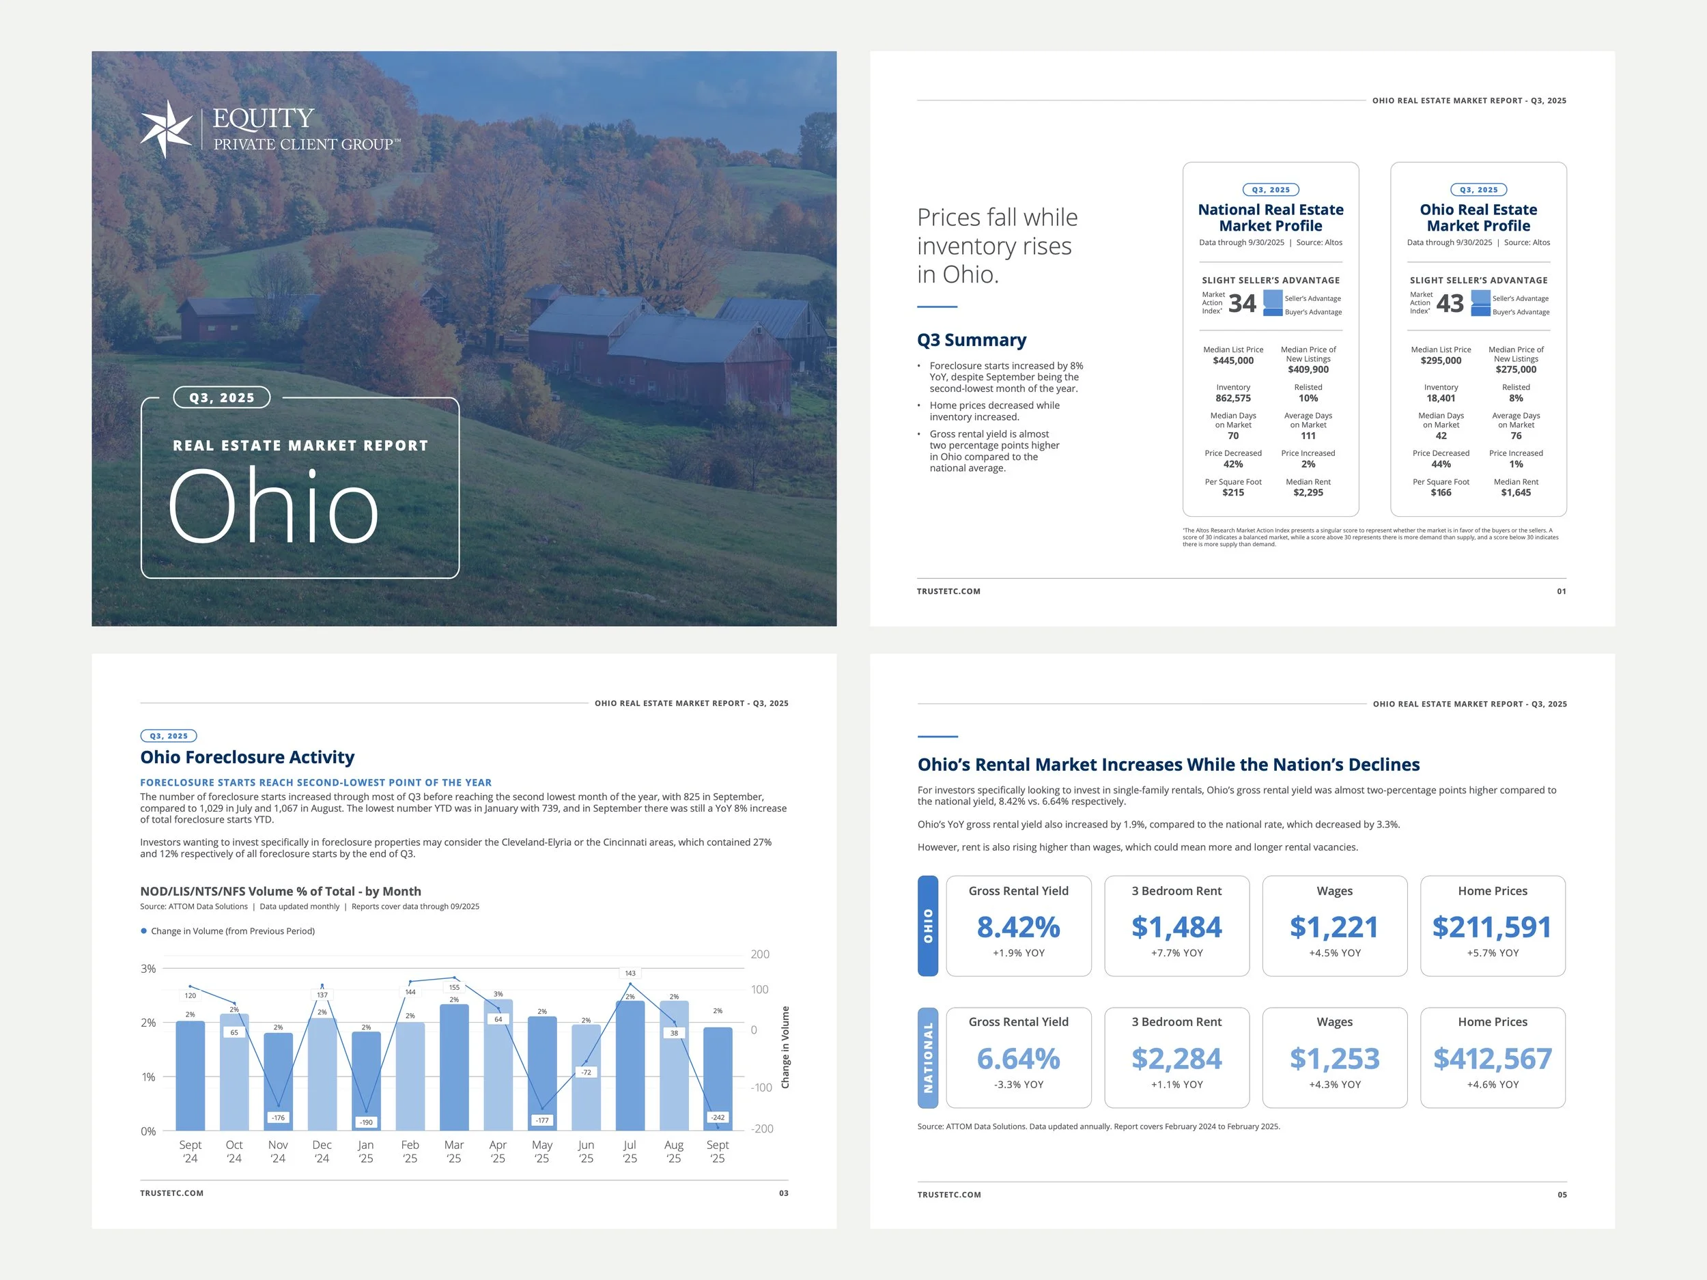This screenshot has height=1280, width=1707.
Task: Click the Buyer's Advantage bar icon on Ohio profile
Action: [1482, 312]
